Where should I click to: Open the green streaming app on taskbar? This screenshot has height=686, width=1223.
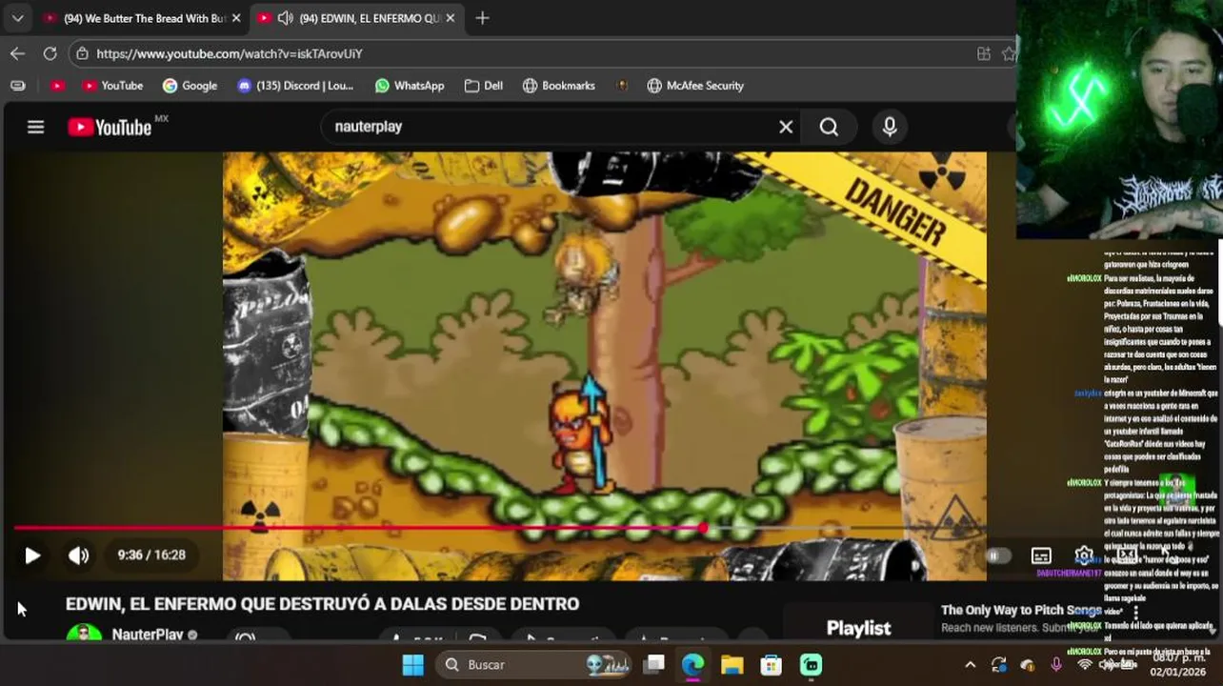pos(811,664)
